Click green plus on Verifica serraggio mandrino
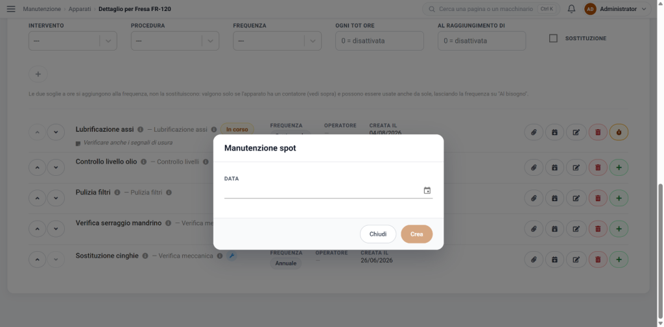Viewport: 664px width, 327px height. 619,229
